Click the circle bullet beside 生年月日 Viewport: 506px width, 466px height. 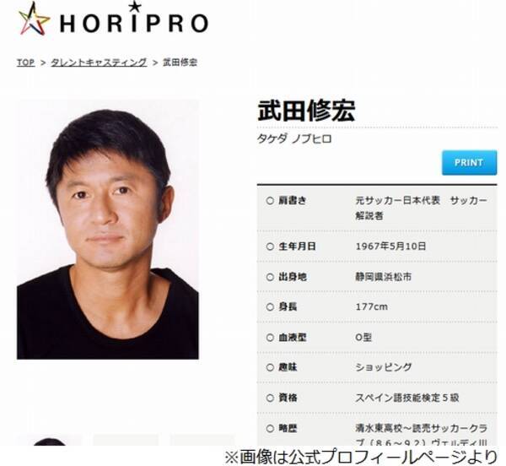pos(270,247)
